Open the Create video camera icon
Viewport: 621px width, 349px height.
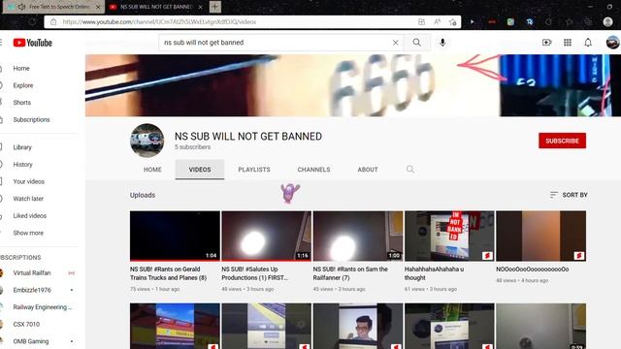[547, 43]
